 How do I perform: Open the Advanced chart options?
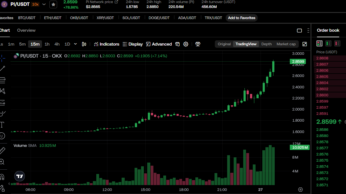[x=159, y=44]
